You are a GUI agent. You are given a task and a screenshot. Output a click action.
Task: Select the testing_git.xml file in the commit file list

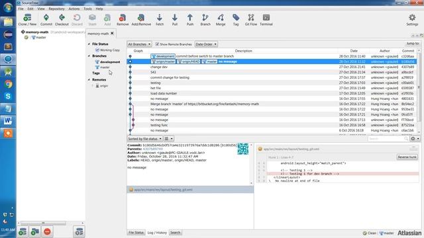coord(190,190)
